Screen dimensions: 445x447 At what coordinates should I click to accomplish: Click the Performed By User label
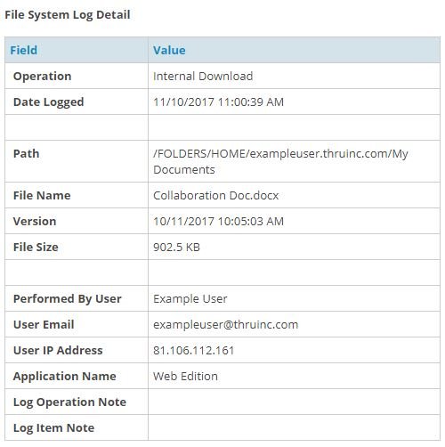tap(68, 299)
